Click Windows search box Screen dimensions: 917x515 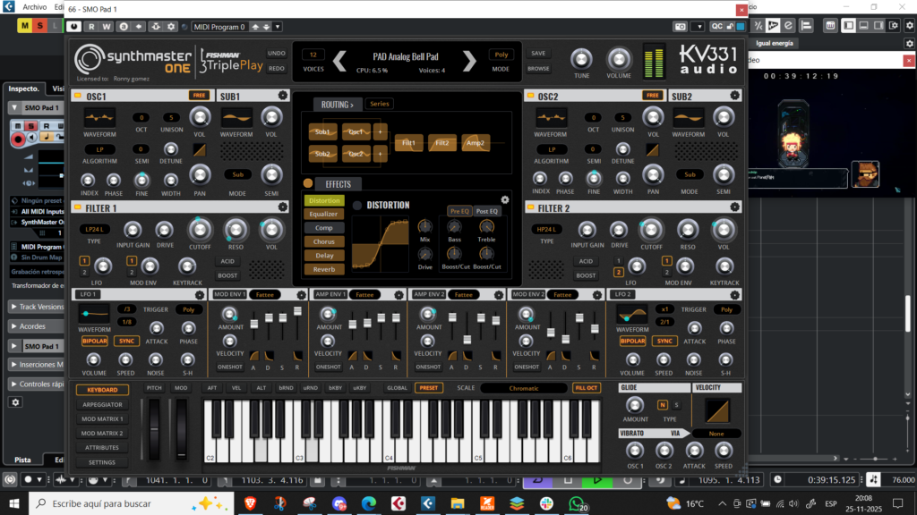131,503
